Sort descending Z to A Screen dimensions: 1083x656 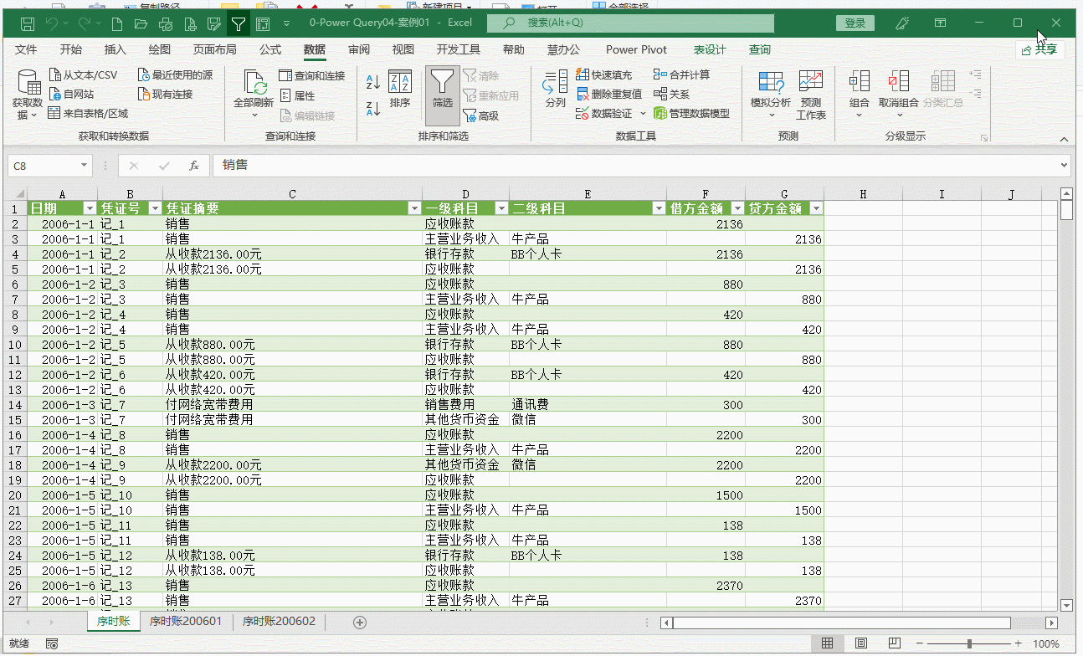[373, 108]
